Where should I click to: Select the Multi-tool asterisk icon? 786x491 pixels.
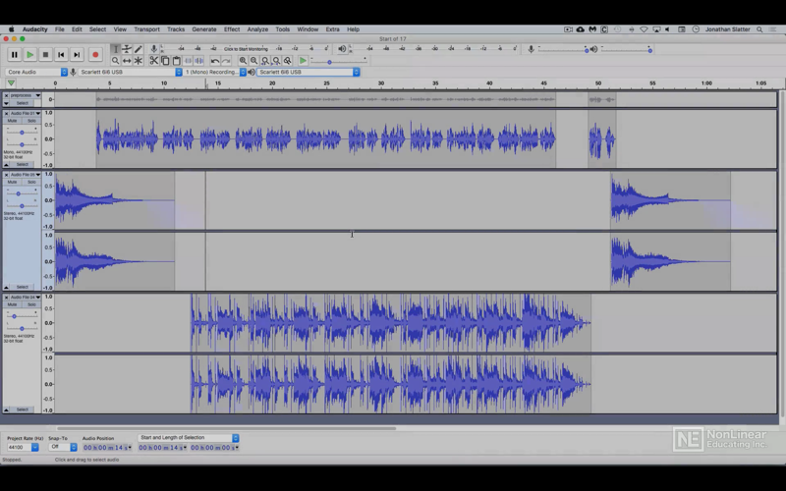click(x=139, y=61)
